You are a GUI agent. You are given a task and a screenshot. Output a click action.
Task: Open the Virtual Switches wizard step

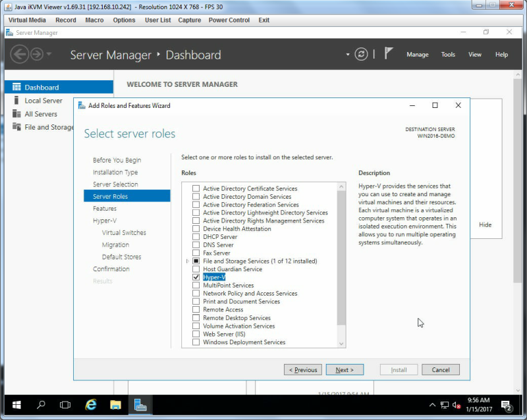(x=124, y=232)
